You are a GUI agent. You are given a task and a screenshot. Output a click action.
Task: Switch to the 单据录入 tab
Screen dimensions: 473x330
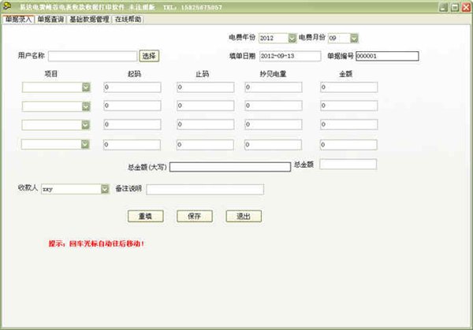click(18, 20)
